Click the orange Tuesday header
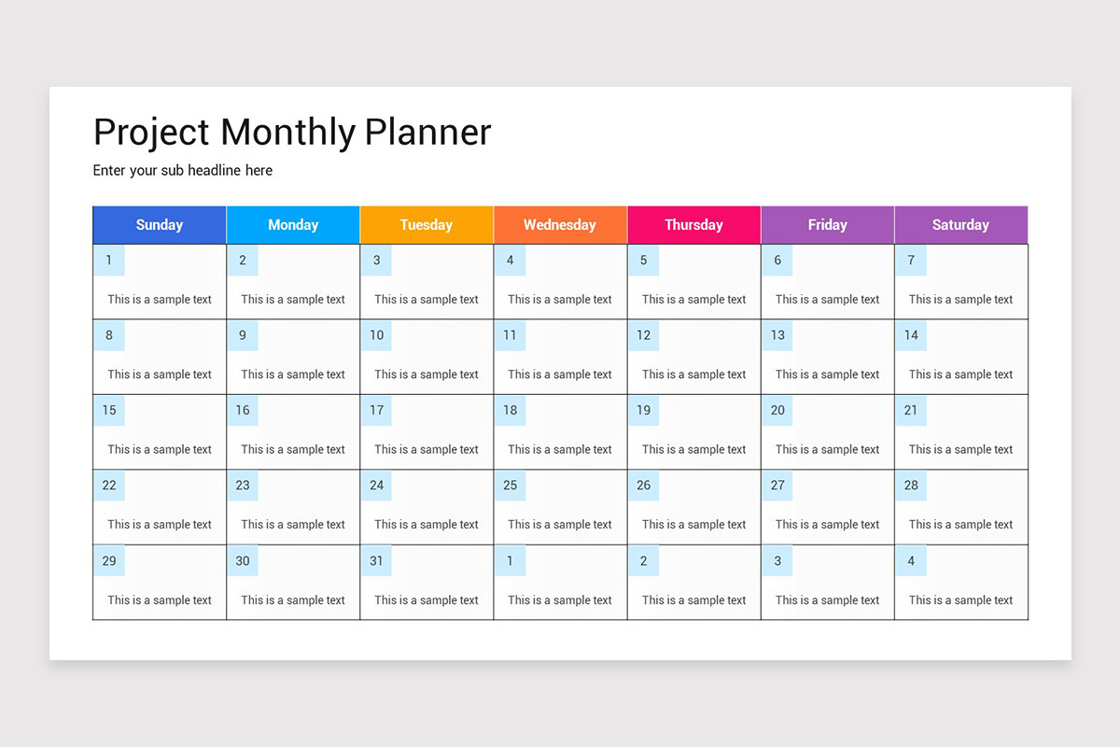 point(427,225)
